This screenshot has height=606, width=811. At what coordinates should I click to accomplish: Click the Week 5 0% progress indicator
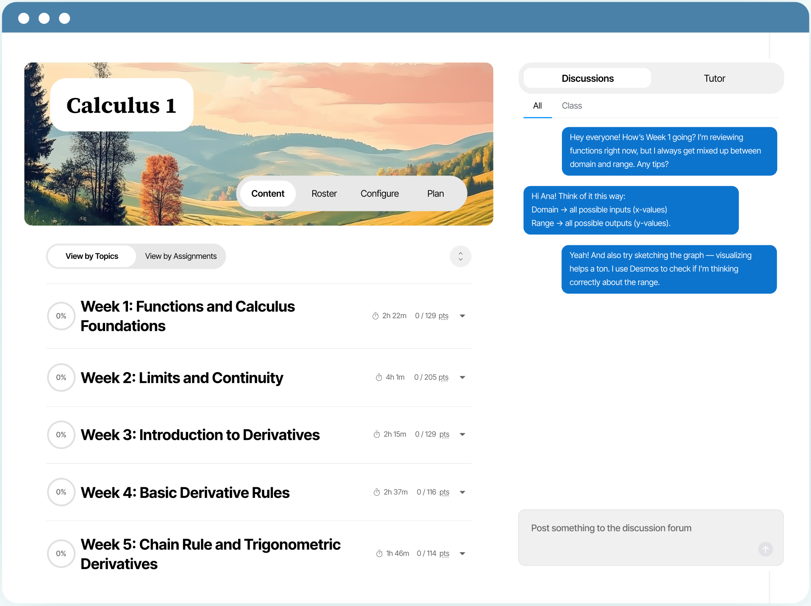(61, 553)
